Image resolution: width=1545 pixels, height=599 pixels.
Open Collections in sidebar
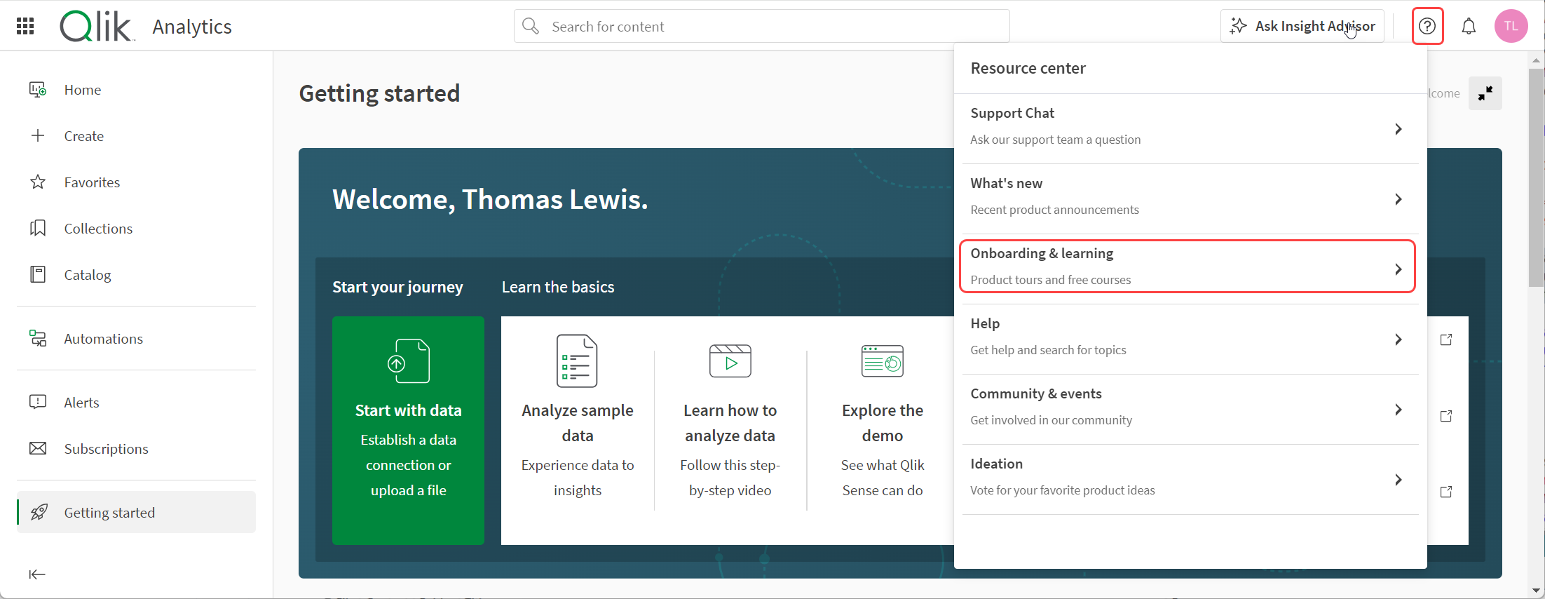[136, 229]
